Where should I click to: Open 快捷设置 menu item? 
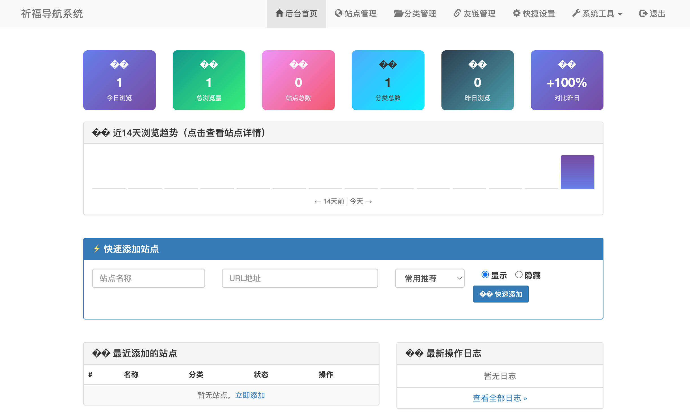534,14
